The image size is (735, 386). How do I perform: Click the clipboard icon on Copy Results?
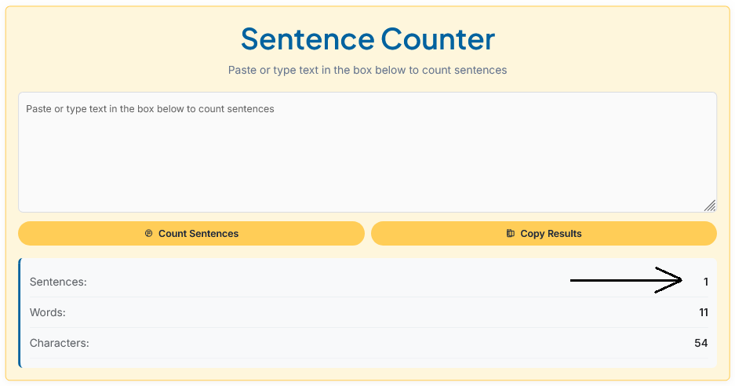click(511, 234)
